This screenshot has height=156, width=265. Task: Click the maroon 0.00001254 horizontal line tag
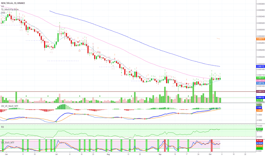point(260,91)
